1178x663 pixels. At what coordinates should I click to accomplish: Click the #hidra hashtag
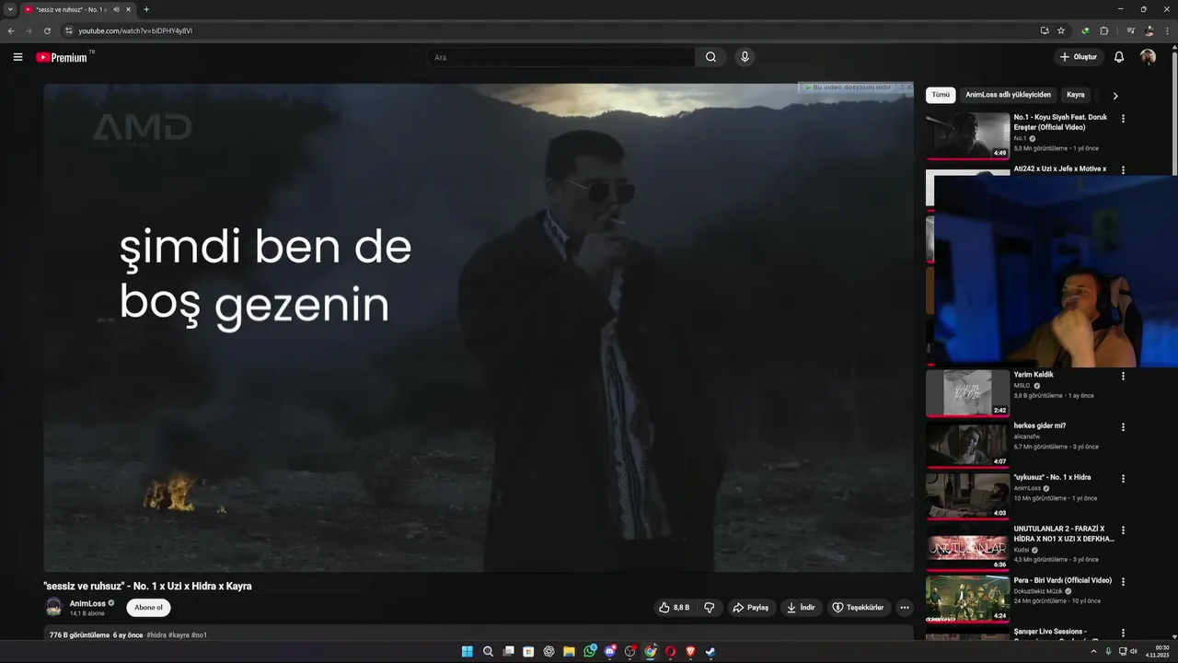click(156, 635)
